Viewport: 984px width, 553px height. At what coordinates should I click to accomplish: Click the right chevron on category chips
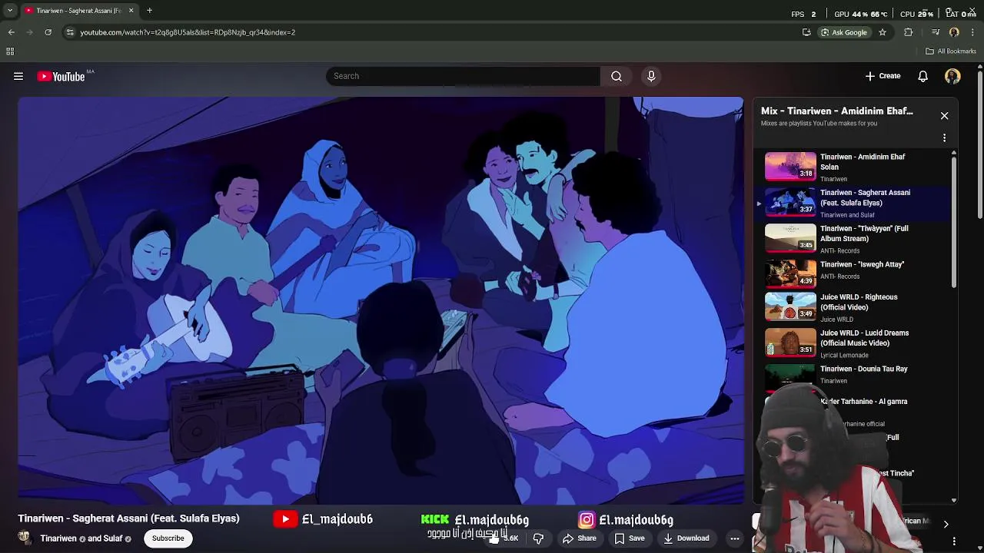click(946, 524)
